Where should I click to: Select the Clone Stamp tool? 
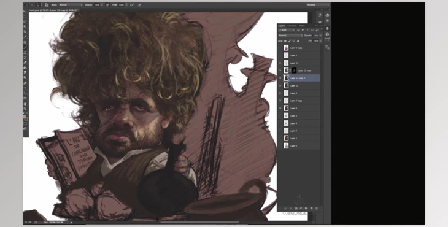[25, 52]
